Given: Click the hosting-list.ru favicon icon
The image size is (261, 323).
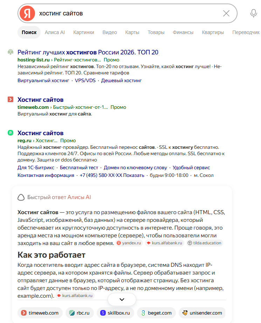Looking at the screenshot, I should [x=11, y=52].
